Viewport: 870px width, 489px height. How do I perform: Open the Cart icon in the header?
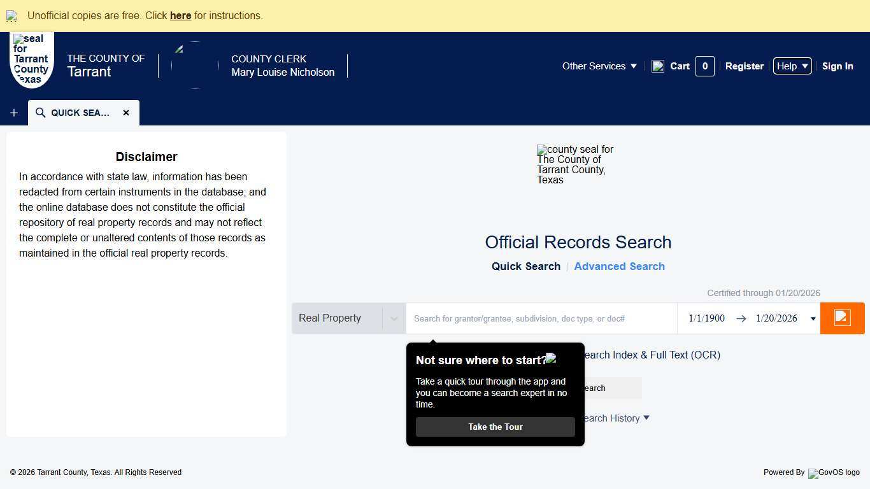pos(658,66)
